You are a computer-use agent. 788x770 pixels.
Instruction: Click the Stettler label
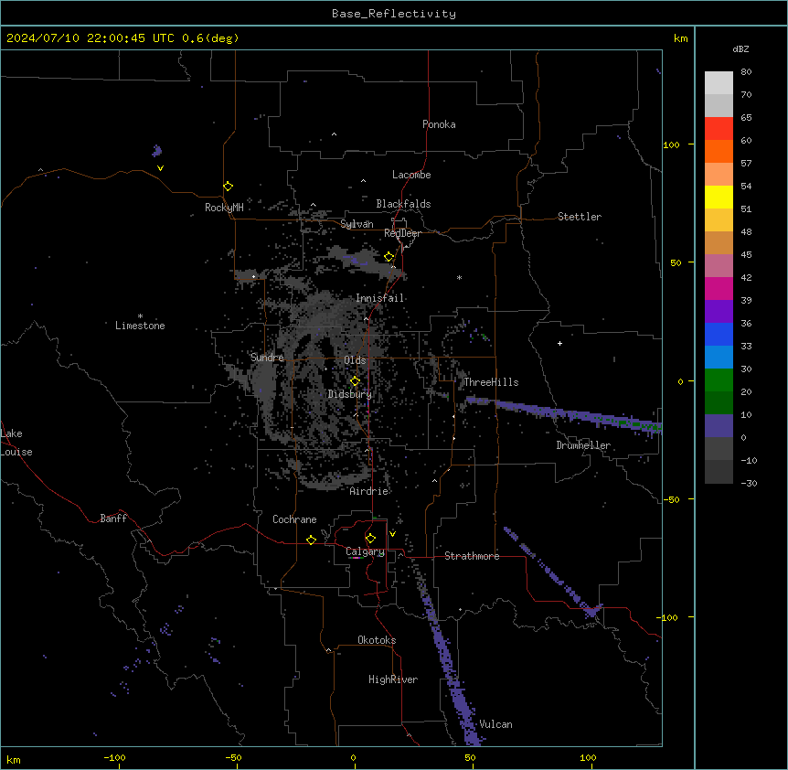580,217
